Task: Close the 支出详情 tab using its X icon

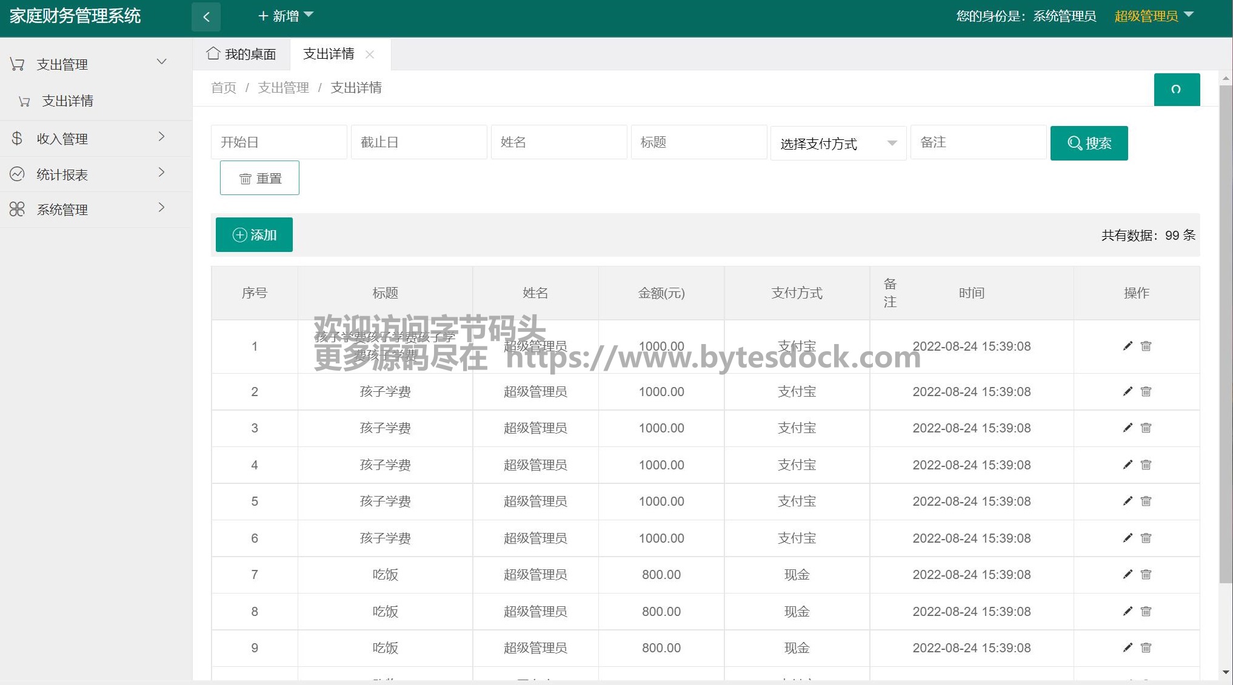Action: (x=370, y=55)
